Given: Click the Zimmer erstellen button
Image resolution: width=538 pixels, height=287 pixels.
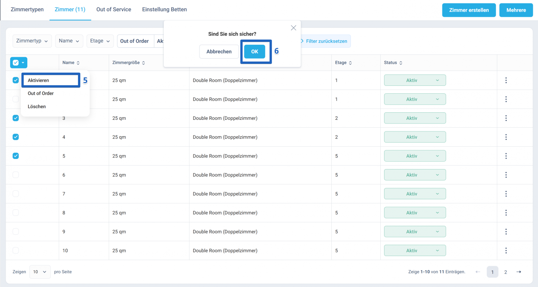Looking at the screenshot, I should [469, 10].
